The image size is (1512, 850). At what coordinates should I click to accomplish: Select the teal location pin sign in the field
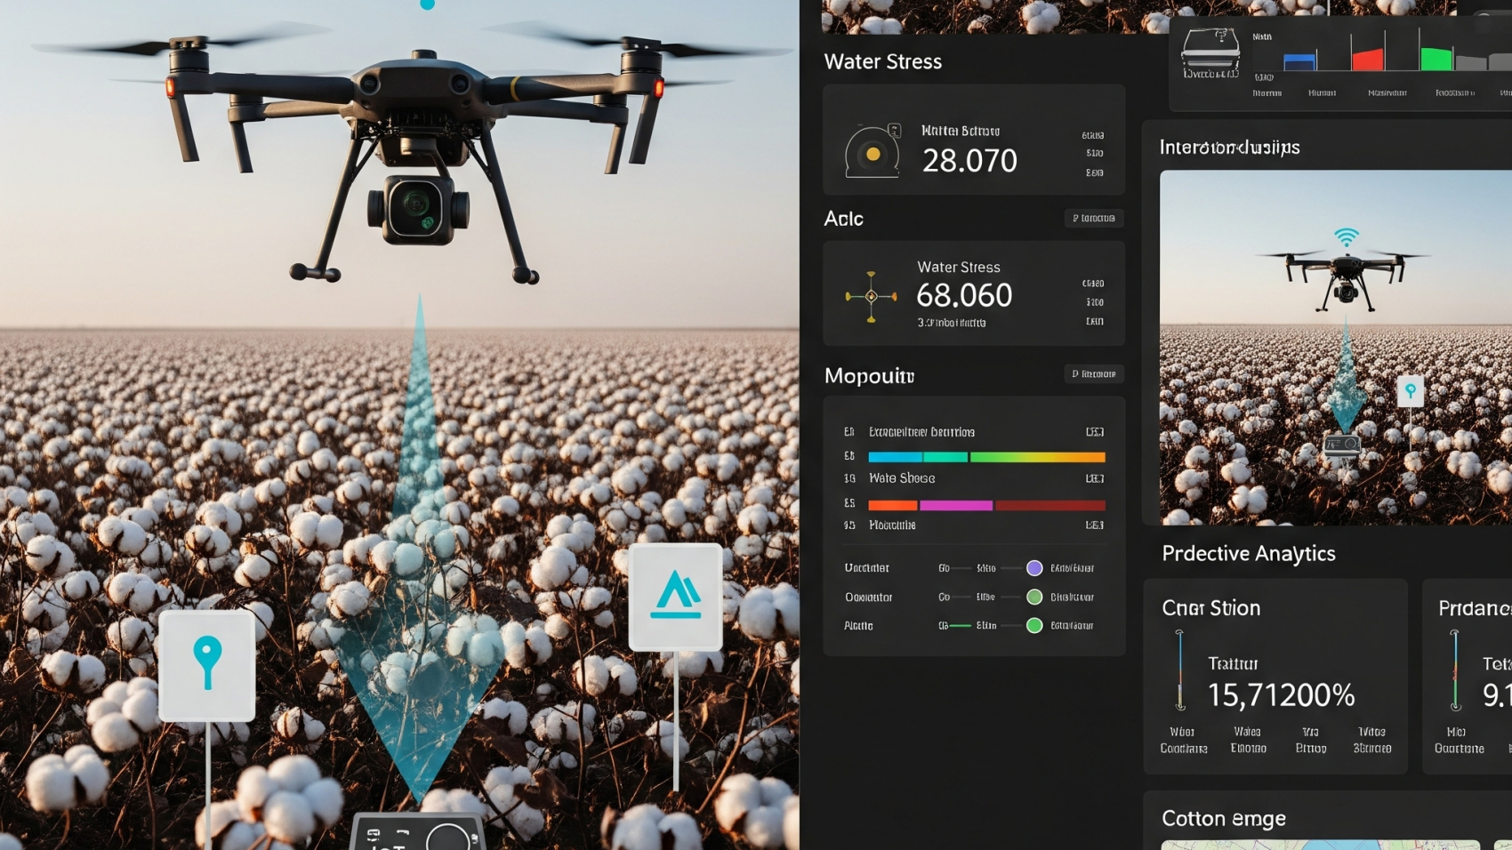[x=207, y=664]
